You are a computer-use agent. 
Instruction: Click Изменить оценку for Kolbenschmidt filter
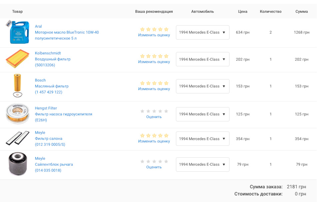[154, 62]
